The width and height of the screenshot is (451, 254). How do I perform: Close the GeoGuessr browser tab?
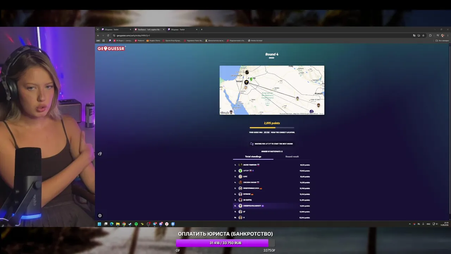coord(163,30)
